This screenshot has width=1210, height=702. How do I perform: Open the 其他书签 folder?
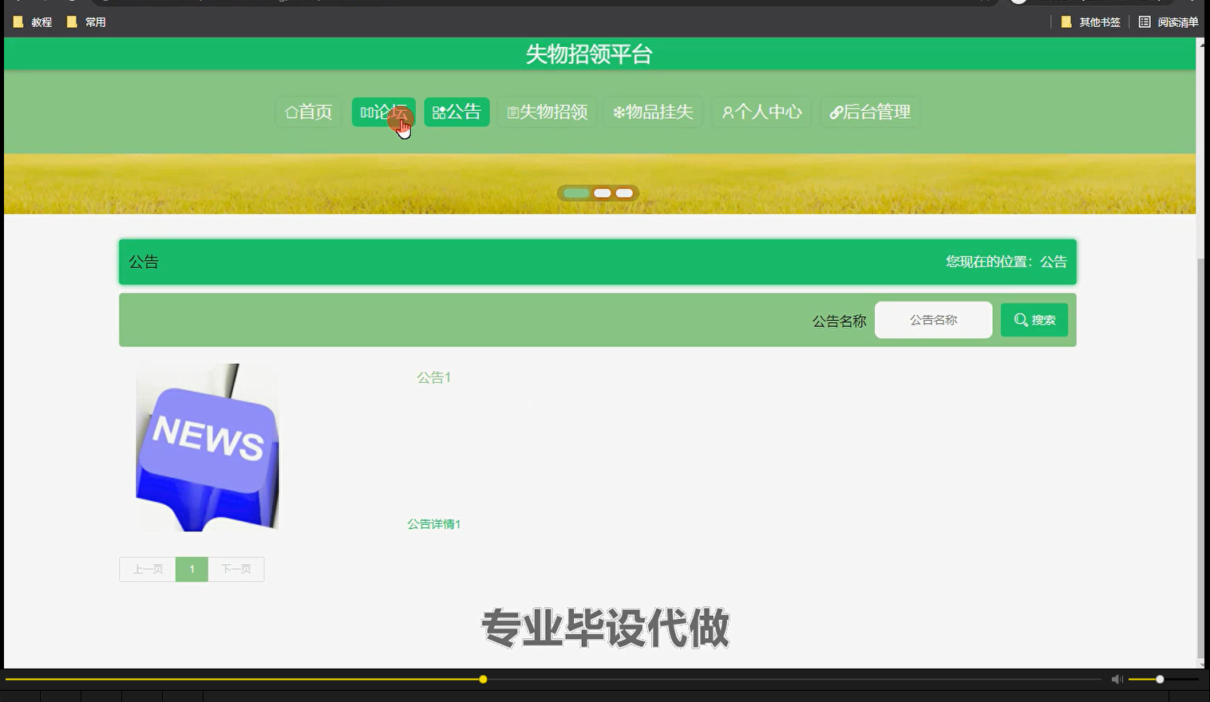coord(1088,22)
